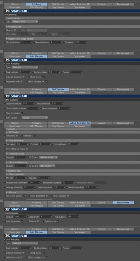
Task: Open the Options tab in the Antialiasing panel
Action: [15, 4]
